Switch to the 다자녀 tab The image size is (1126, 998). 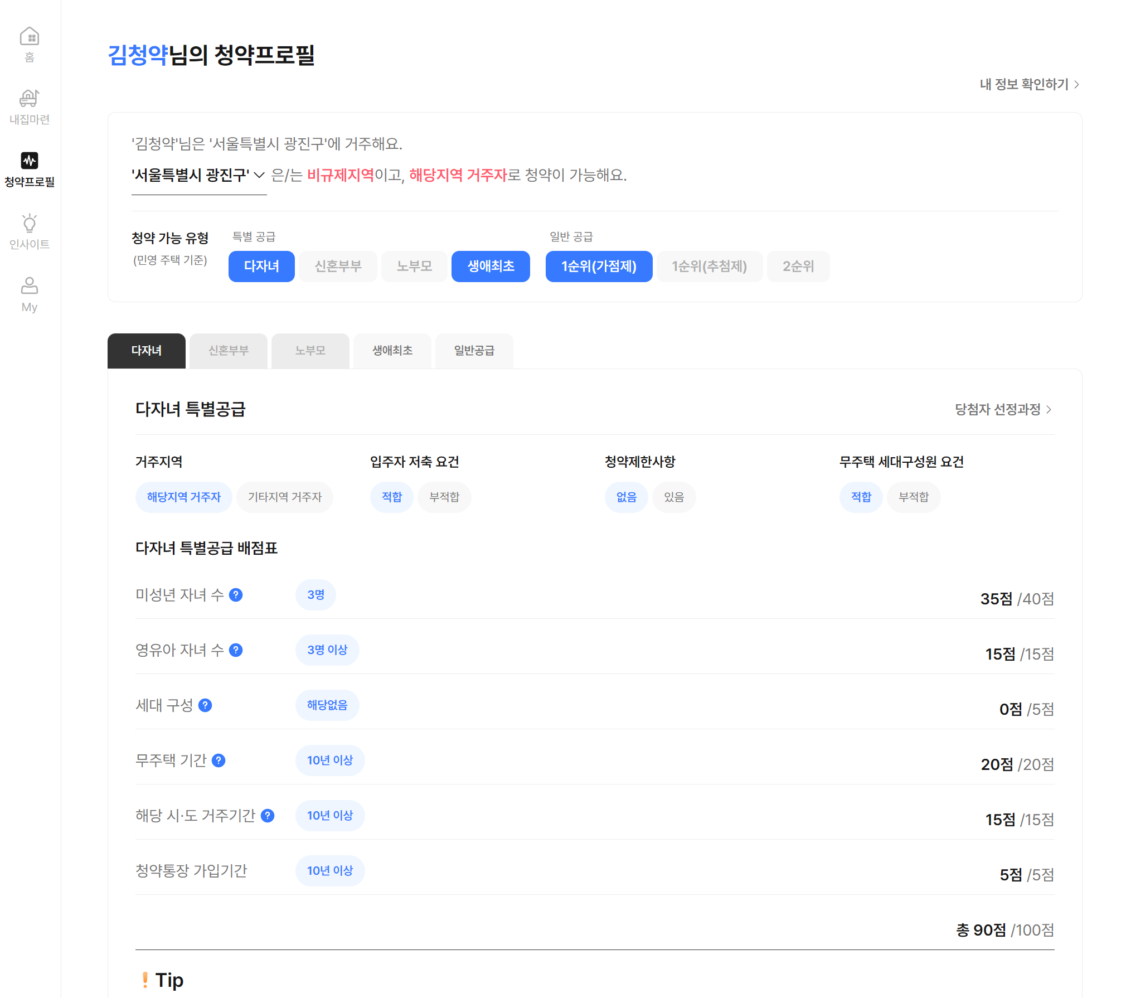pyautogui.click(x=147, y=351)
